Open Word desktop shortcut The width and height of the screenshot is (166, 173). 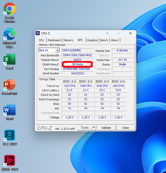tap(10, 112)
